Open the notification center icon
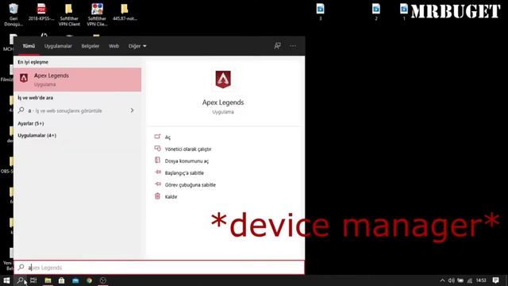 coord(495,280)
